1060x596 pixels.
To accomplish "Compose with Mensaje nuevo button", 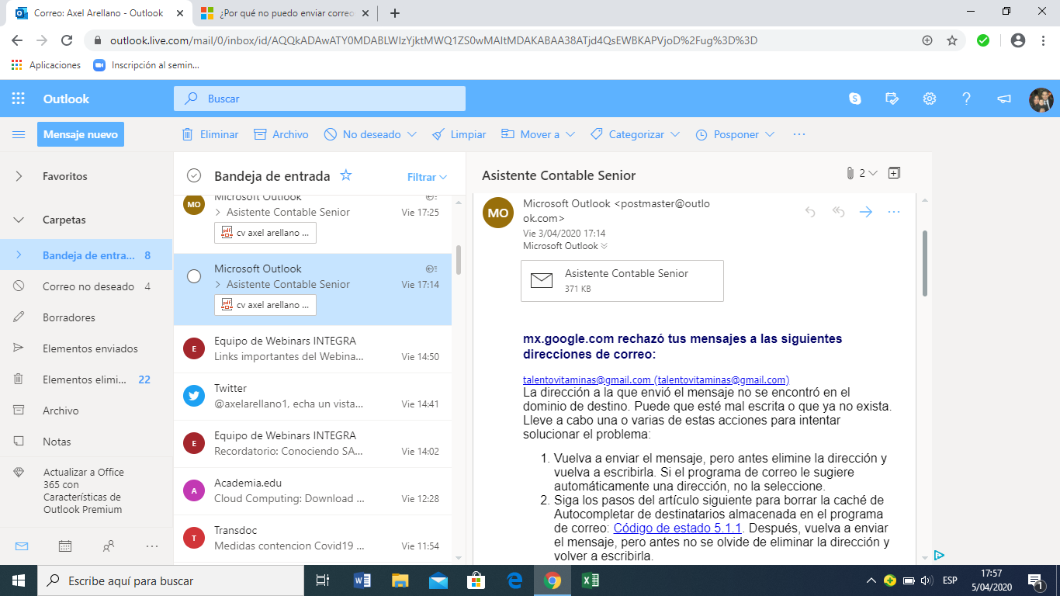I will (81, 134).
